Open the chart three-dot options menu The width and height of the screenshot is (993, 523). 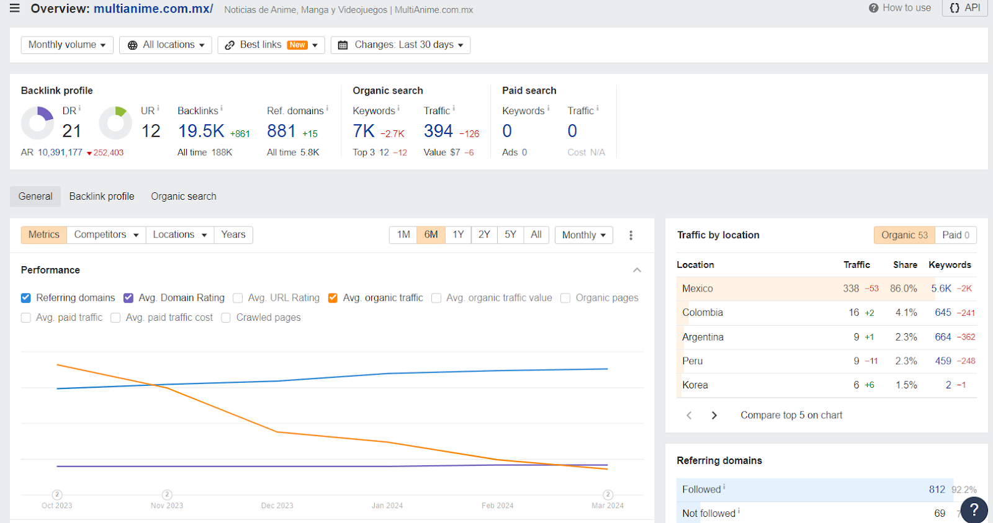tap(631, 235)
